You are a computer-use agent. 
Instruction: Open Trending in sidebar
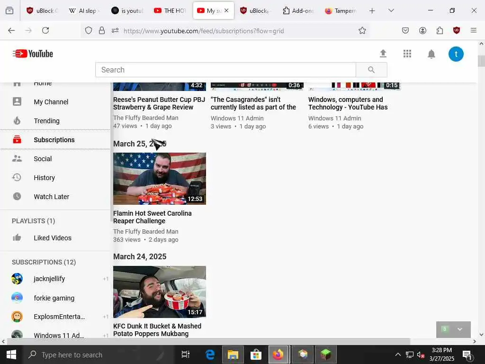pos(55,121)
